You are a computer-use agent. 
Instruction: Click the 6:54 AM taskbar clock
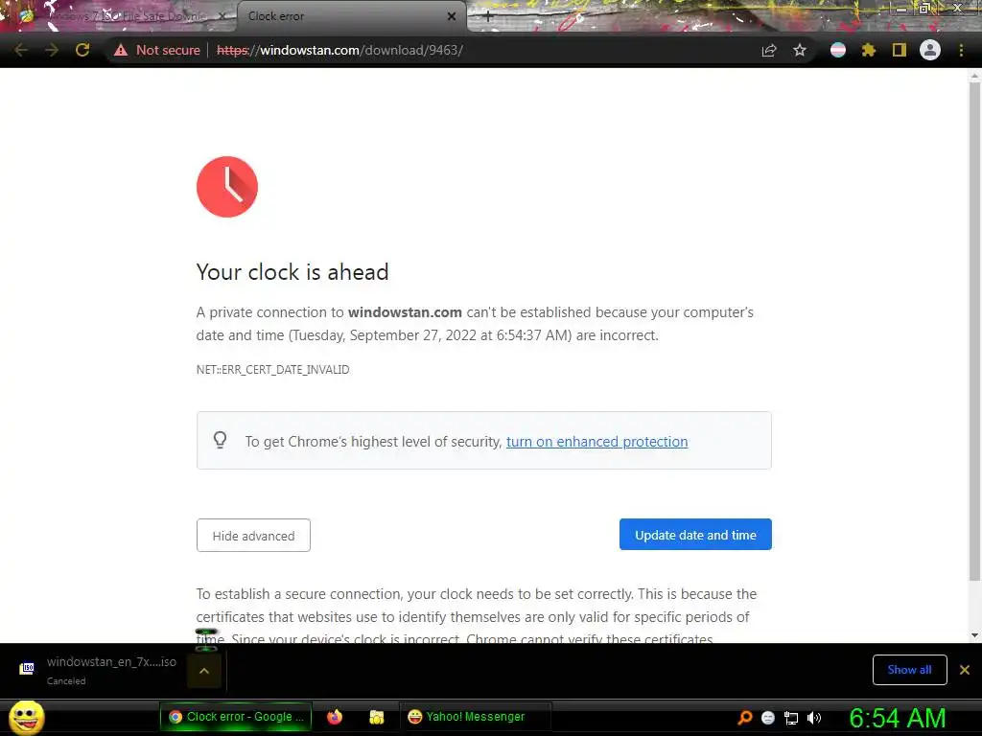click(898, 718)
